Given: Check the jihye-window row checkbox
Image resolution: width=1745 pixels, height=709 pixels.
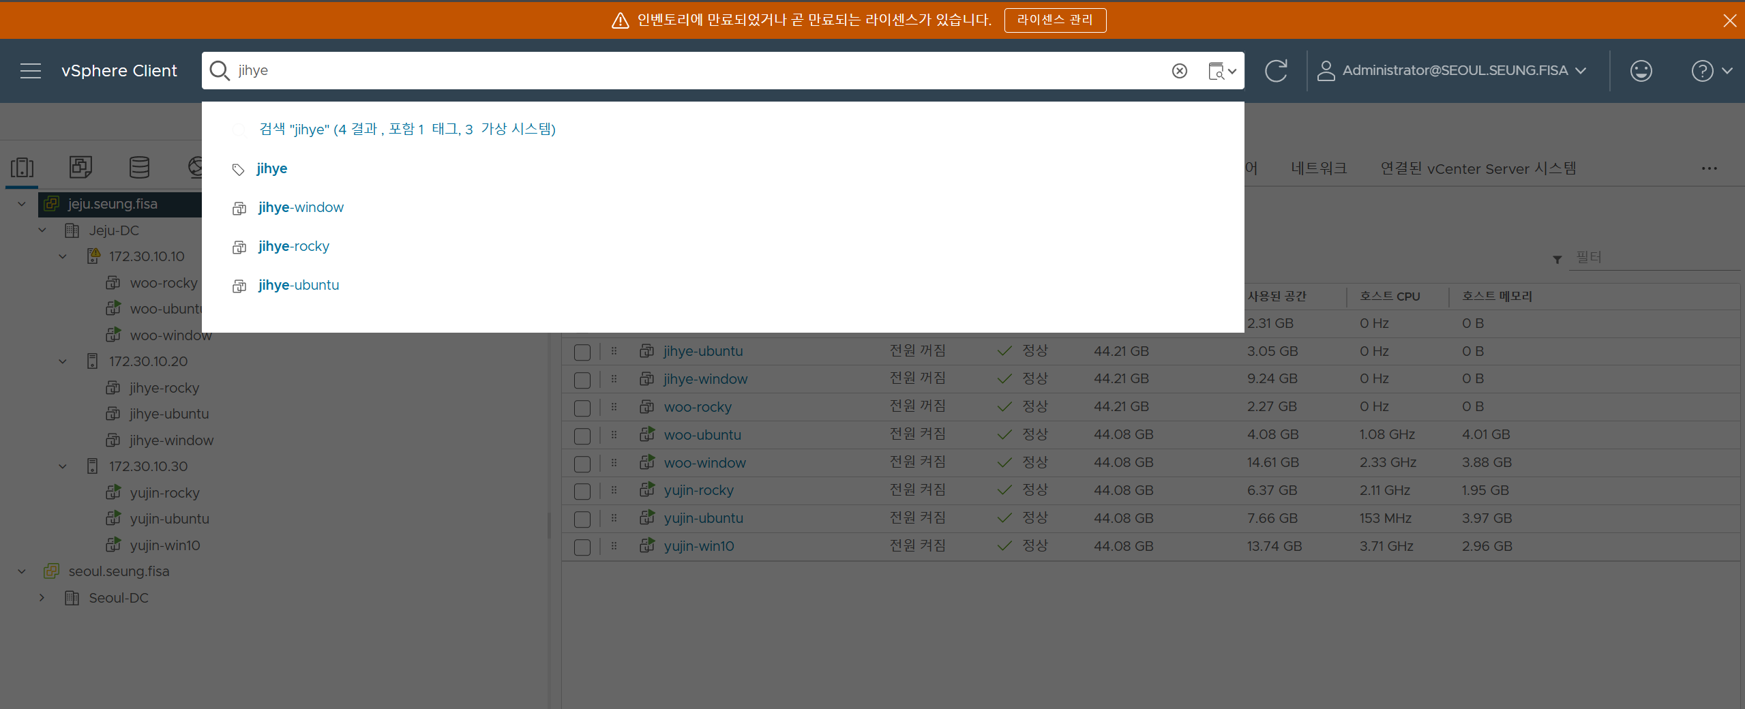Looking at the screenshot, I should coord(582,380).
